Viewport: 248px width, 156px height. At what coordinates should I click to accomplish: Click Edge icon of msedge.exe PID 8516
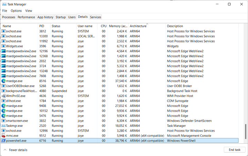pos(3,81)
